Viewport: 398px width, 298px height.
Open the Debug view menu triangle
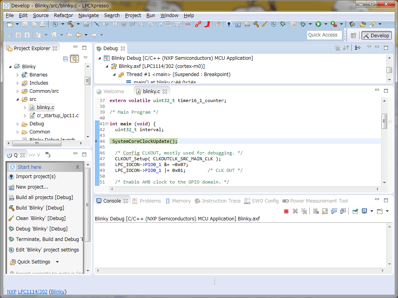[369, 47]
